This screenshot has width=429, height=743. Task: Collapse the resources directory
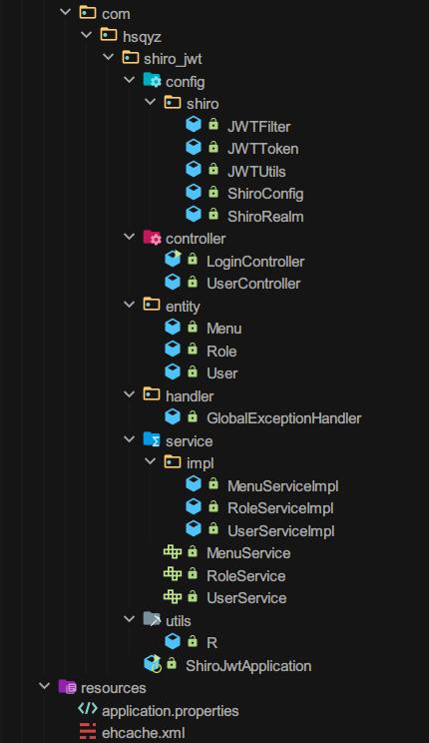point(45,686)
